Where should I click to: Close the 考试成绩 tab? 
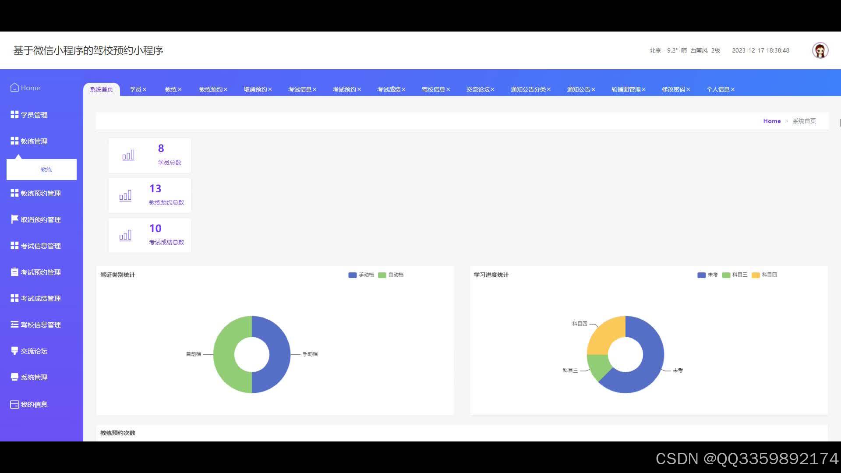point(403,89)
